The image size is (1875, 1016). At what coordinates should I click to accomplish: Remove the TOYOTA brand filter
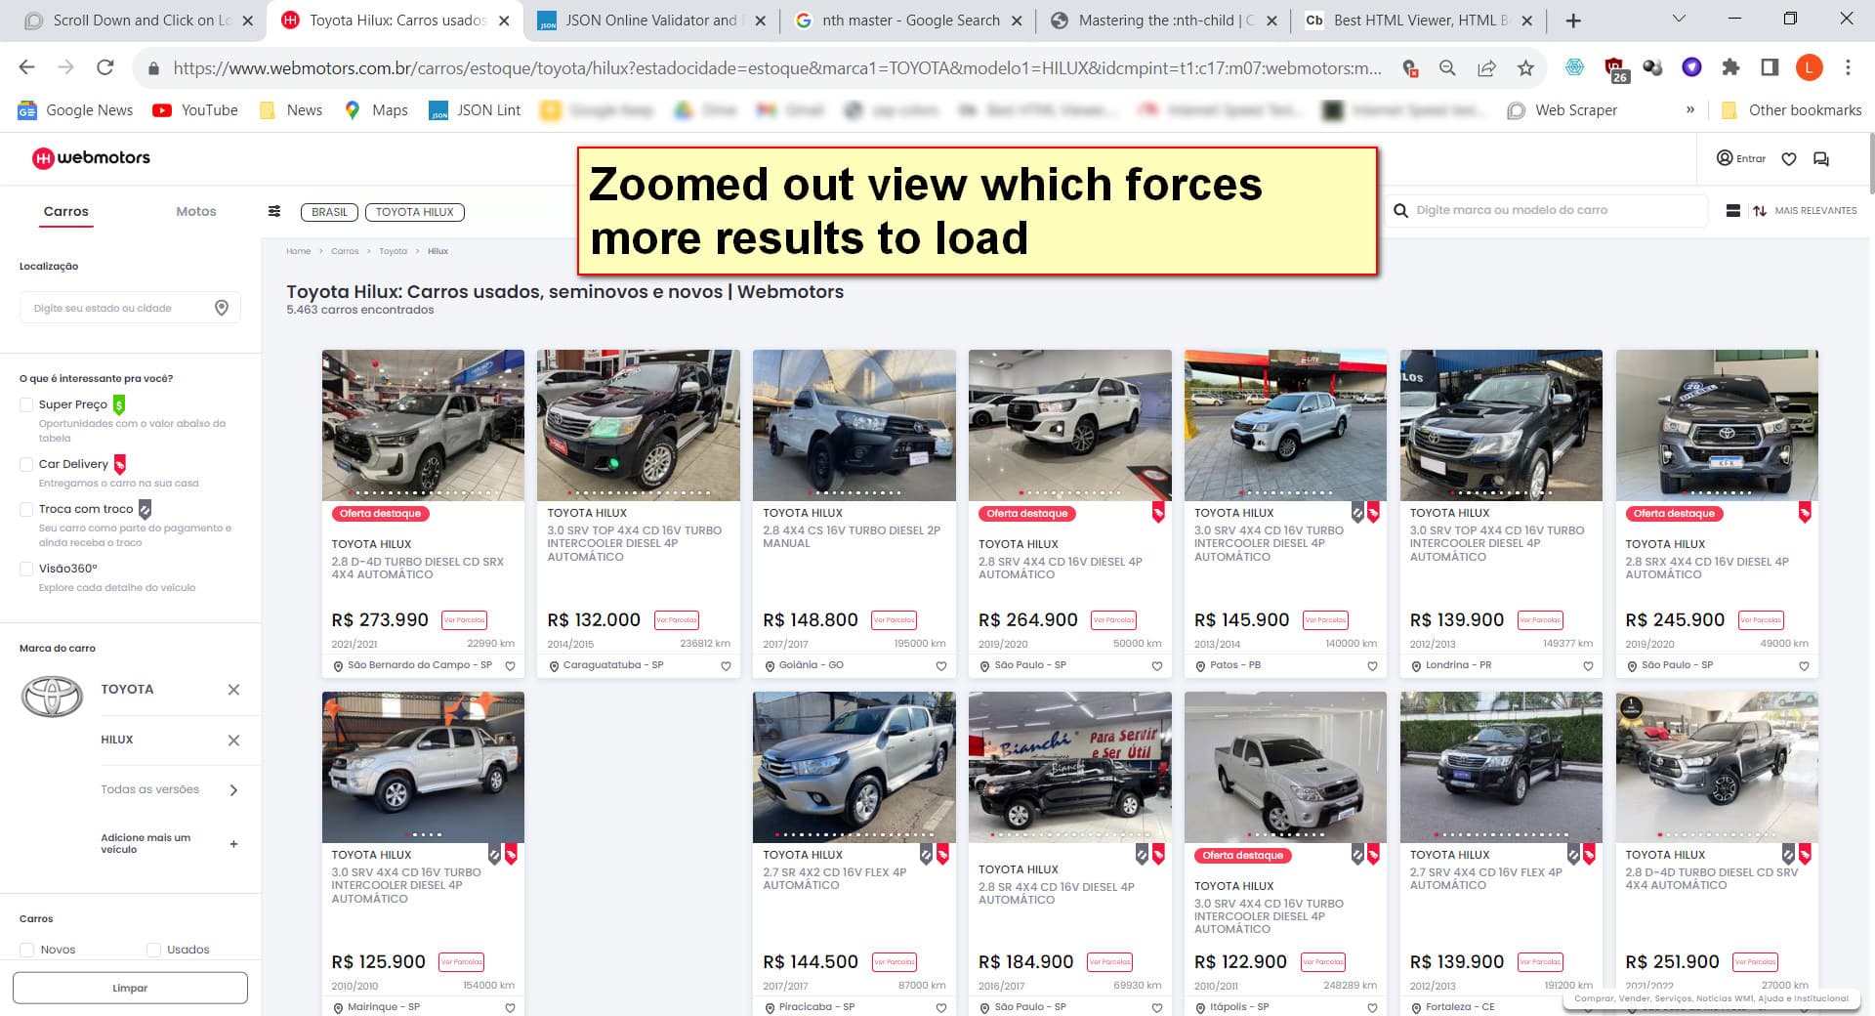[233, 690]
